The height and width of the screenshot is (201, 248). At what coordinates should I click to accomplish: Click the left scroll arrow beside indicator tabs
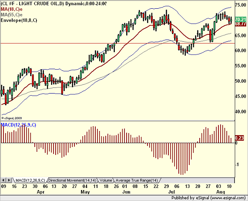3,180
